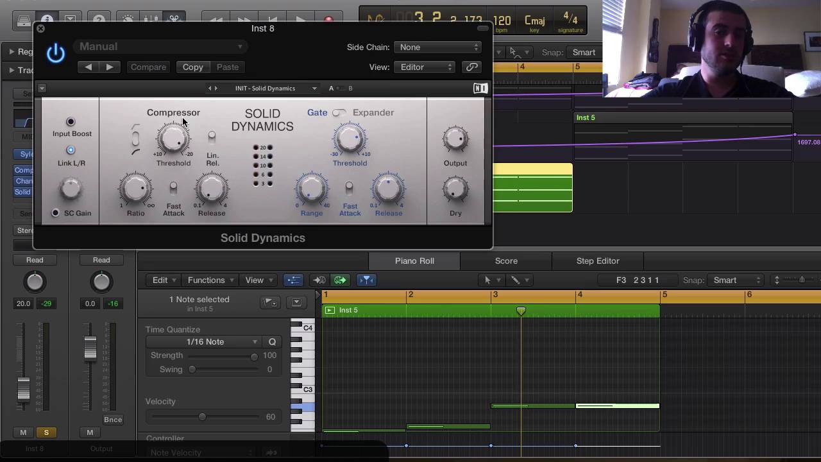The height and width of the screenshot is (462, 821).
Task: Open the 1/16 Note quantize dropdown
Action: click(x=205, y=342)
